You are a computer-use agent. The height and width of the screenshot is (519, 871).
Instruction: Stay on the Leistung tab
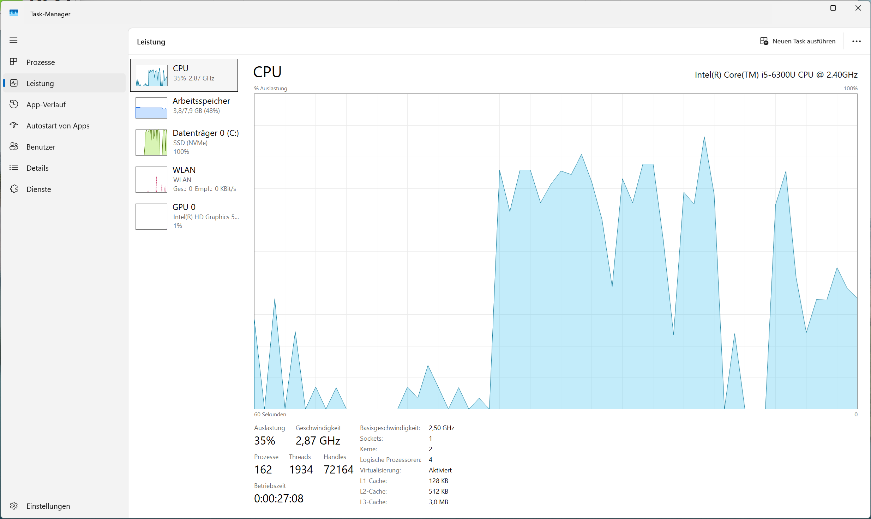click(40, 83)
